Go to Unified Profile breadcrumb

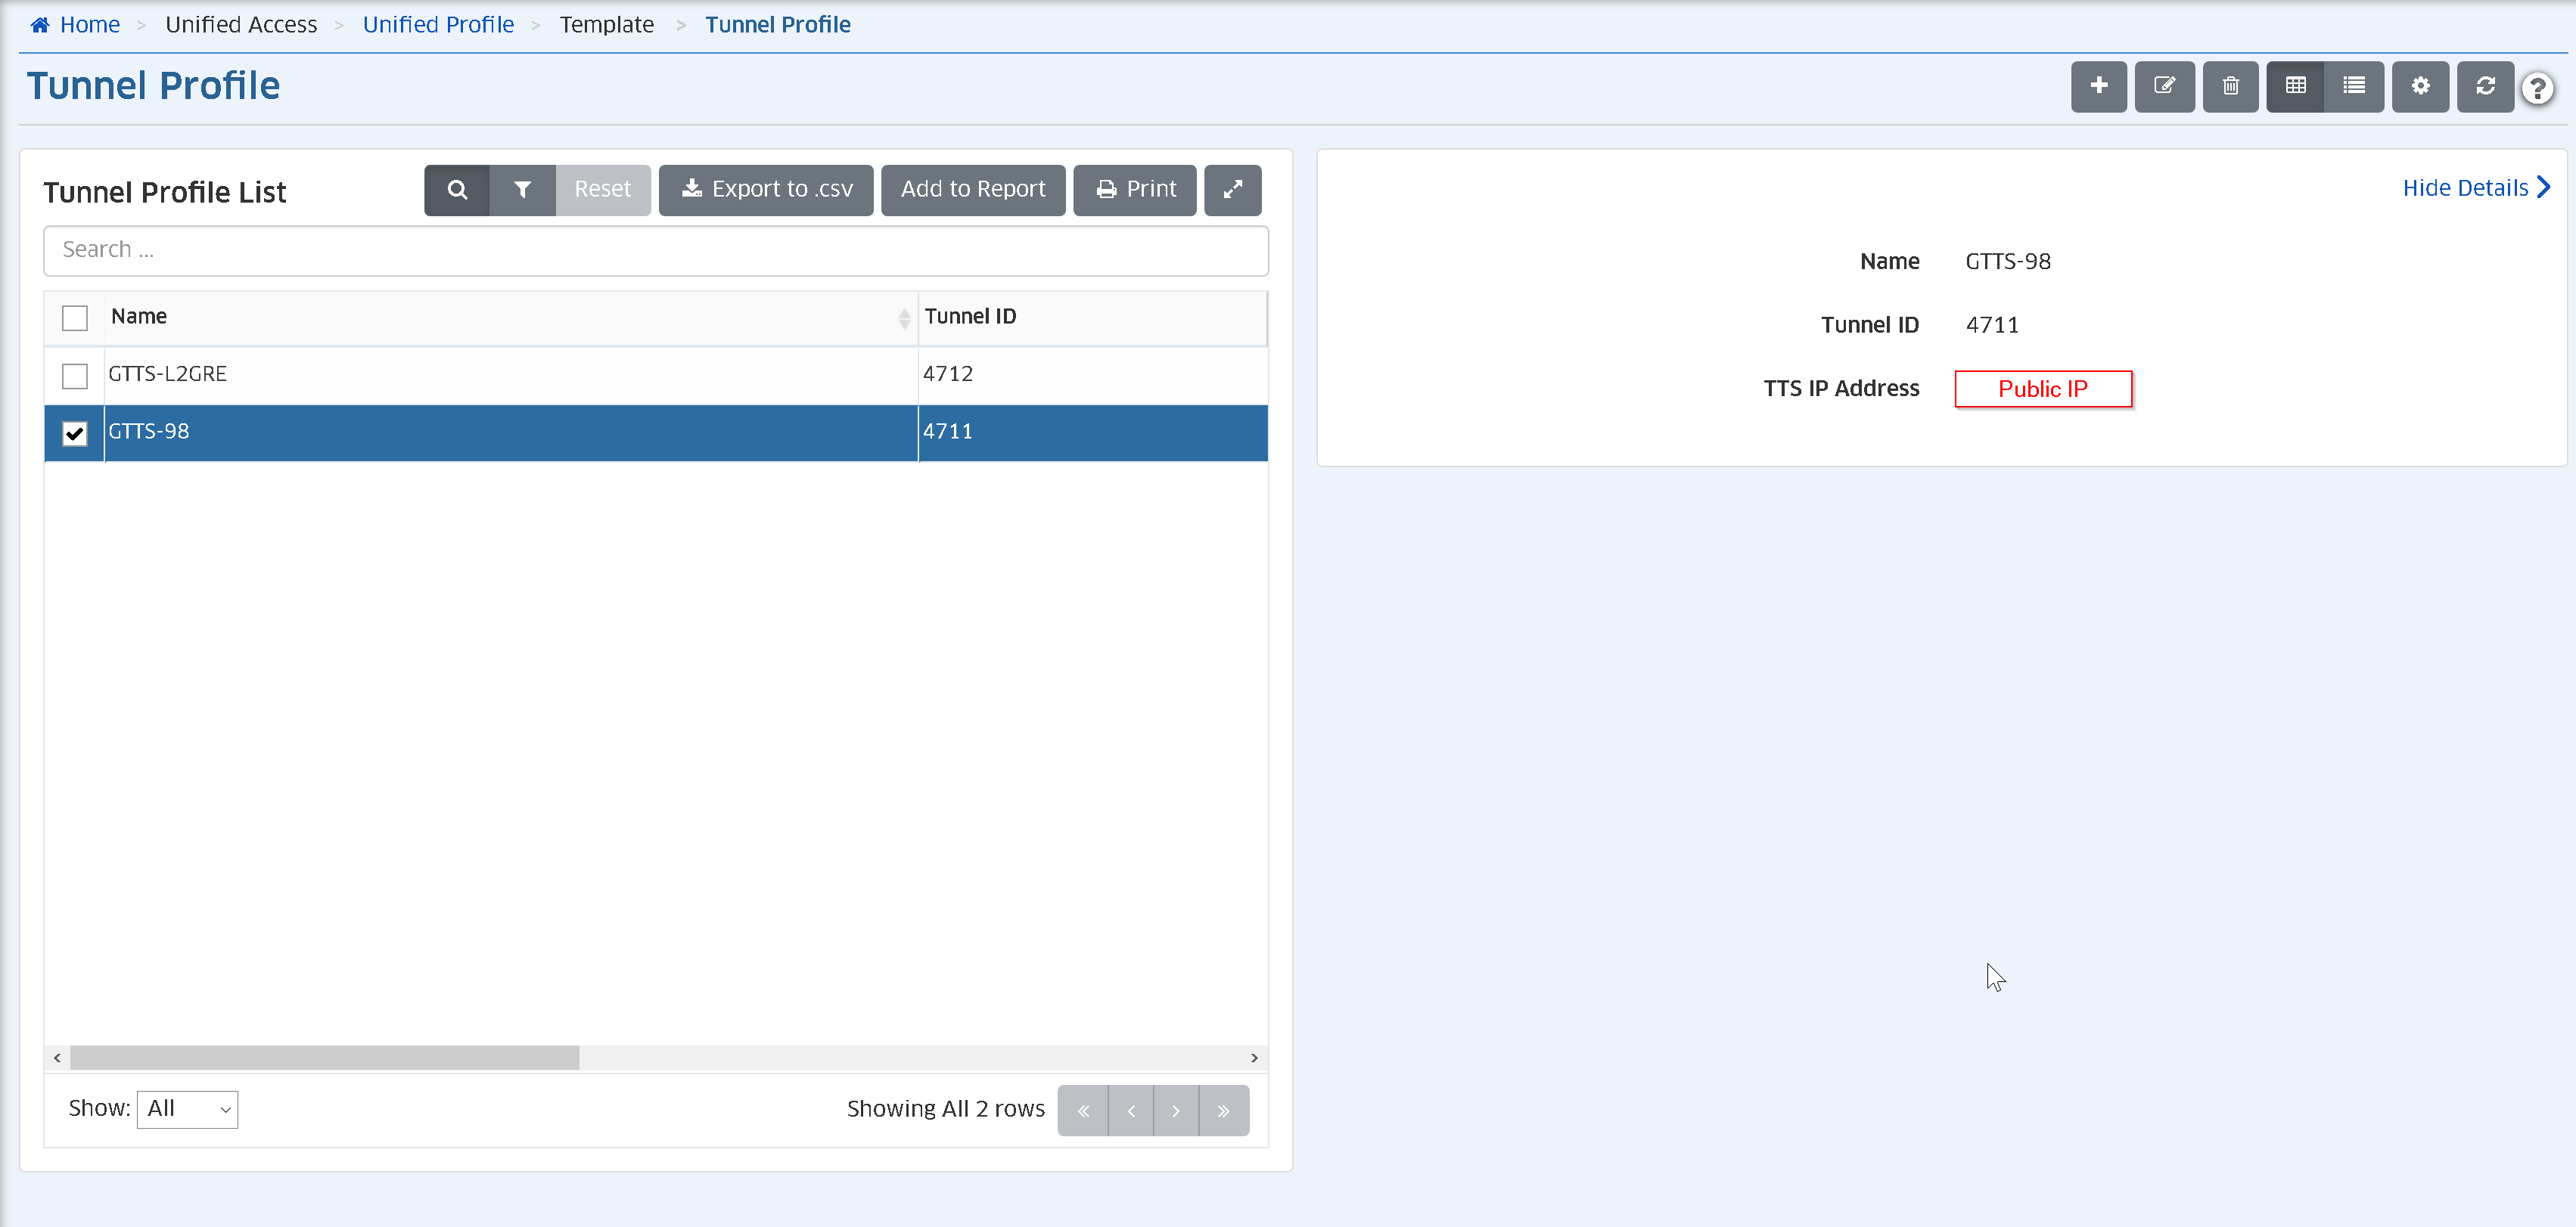click(438, 25)
